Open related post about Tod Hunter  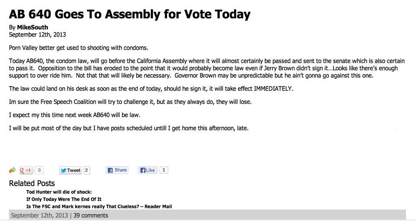click(59, 192)
